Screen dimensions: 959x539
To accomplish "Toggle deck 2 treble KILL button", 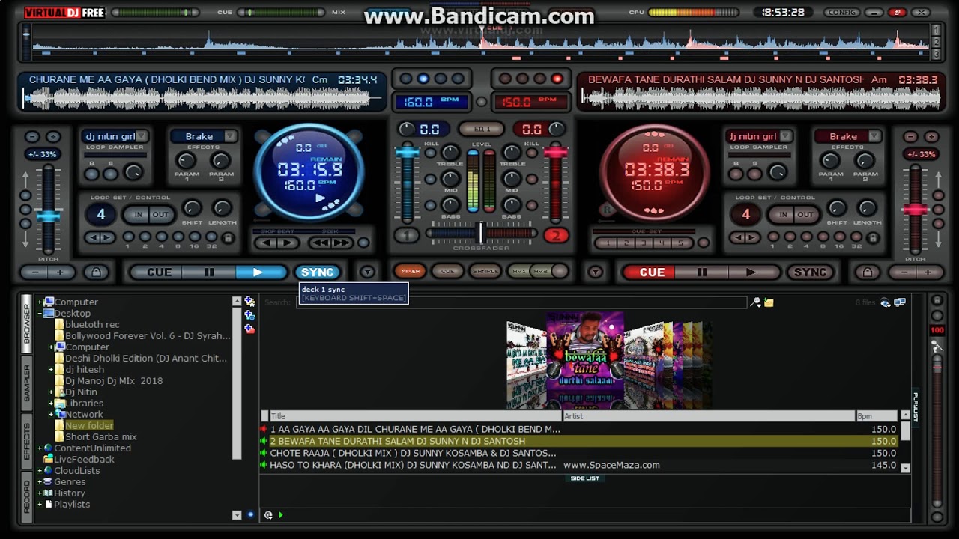I will (531, 153).
